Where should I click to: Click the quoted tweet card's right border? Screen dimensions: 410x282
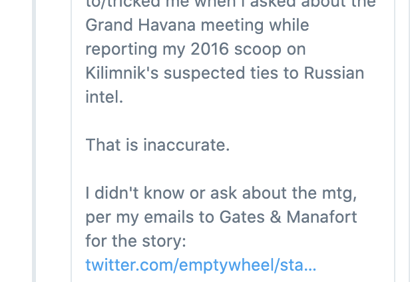pyautogui.click(x=394, y=141)
